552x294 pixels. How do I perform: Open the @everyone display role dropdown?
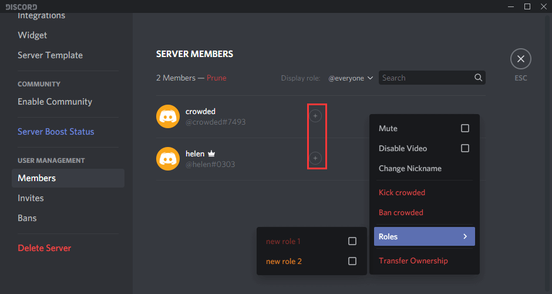point(351,78)
